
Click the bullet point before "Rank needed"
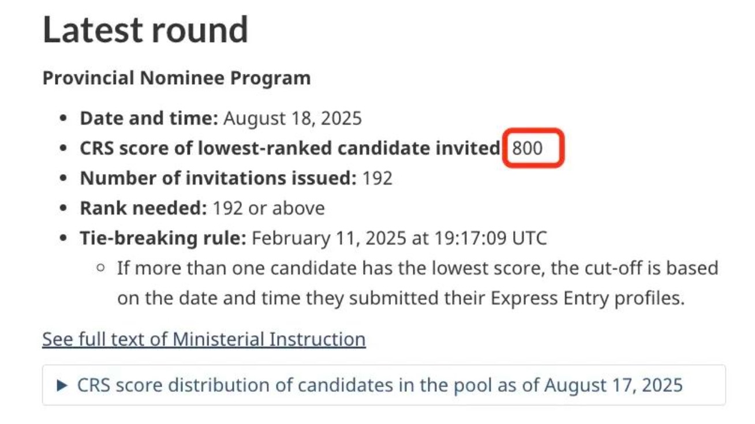coord(64,209)
